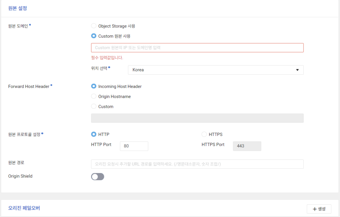Viewport: 340px width, 217px height.
Task: Choose Incoming Host Header radio option
Action: [94, 86]
